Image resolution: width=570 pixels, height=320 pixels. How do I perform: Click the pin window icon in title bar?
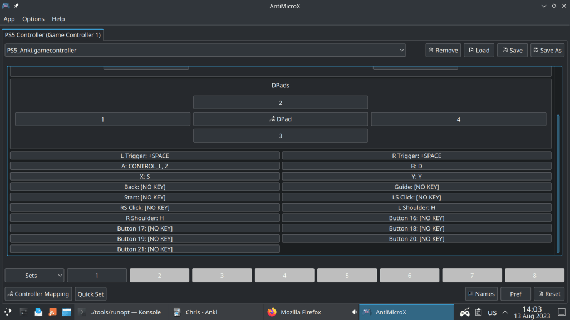tap(16, 6)
